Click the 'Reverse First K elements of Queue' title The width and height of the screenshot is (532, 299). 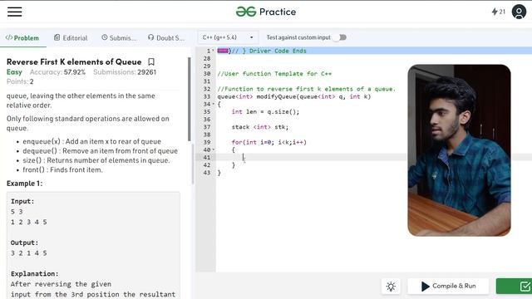[74, 61]
